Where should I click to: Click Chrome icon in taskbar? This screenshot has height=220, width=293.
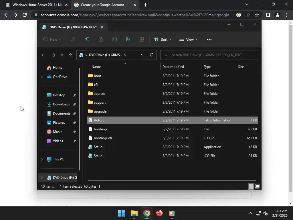(x=147, y=213)
